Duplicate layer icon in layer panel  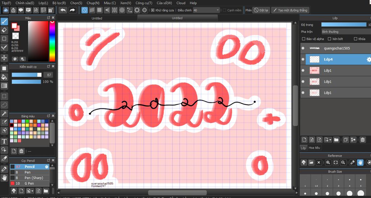pos(345,140)
